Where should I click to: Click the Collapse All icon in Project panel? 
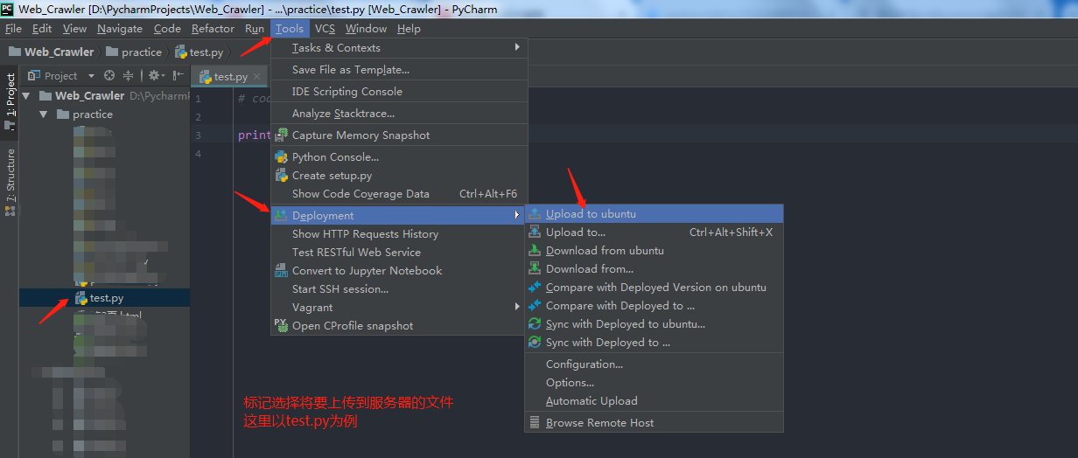[x=128, y=76]
